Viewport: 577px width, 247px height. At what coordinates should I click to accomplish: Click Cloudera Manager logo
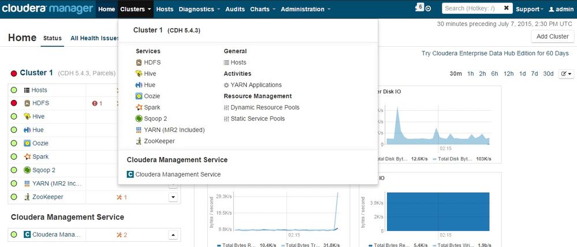[47, 9]
